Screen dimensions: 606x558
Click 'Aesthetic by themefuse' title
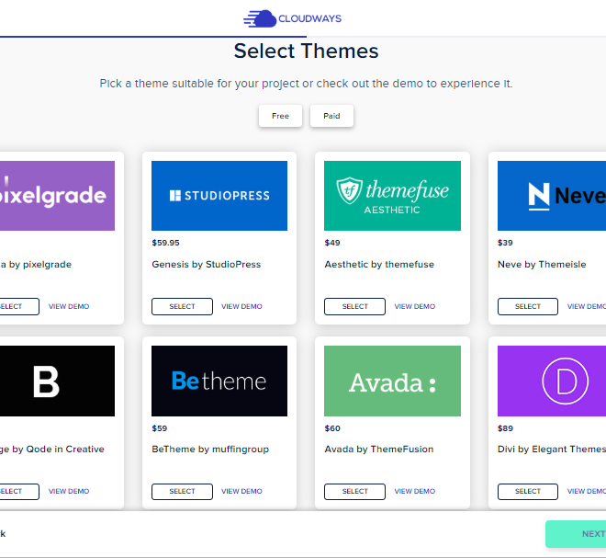(x=379, y=265)
